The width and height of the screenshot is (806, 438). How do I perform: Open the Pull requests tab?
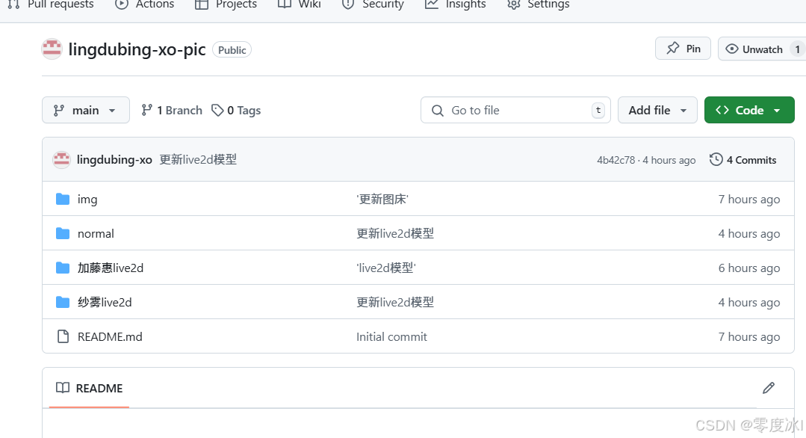pyautogui.click(x=50, y=4)
